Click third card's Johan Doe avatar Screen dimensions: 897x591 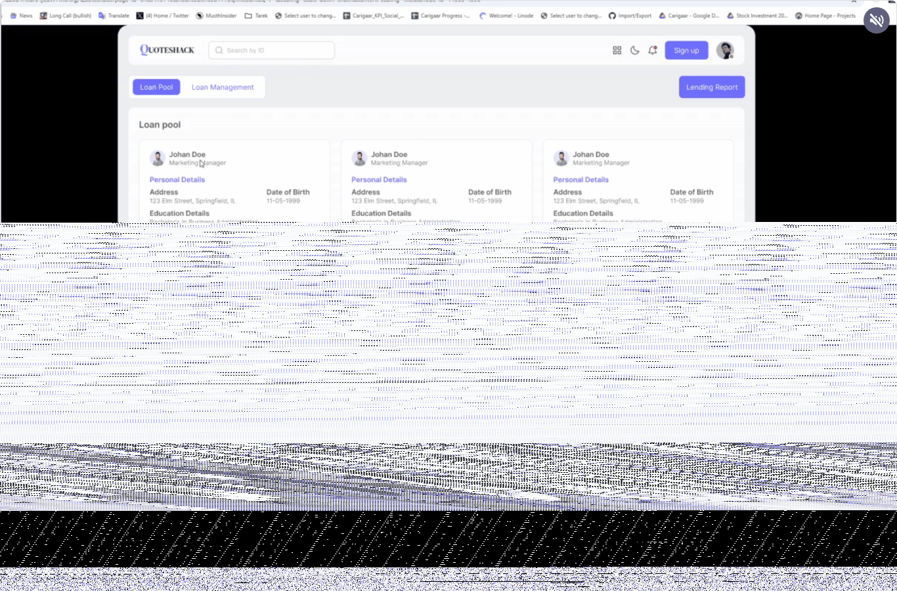click(561, 158)
